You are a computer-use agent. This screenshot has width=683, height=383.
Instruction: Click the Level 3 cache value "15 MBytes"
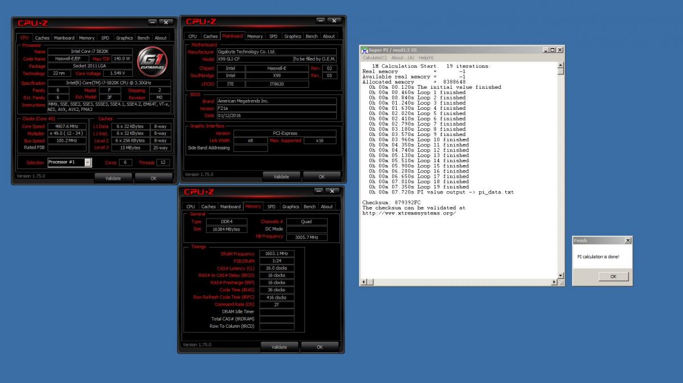pos(130,147)
